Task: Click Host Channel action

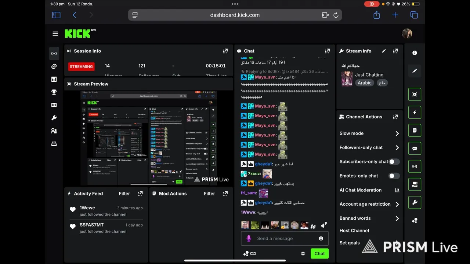Action: point(354,231)
